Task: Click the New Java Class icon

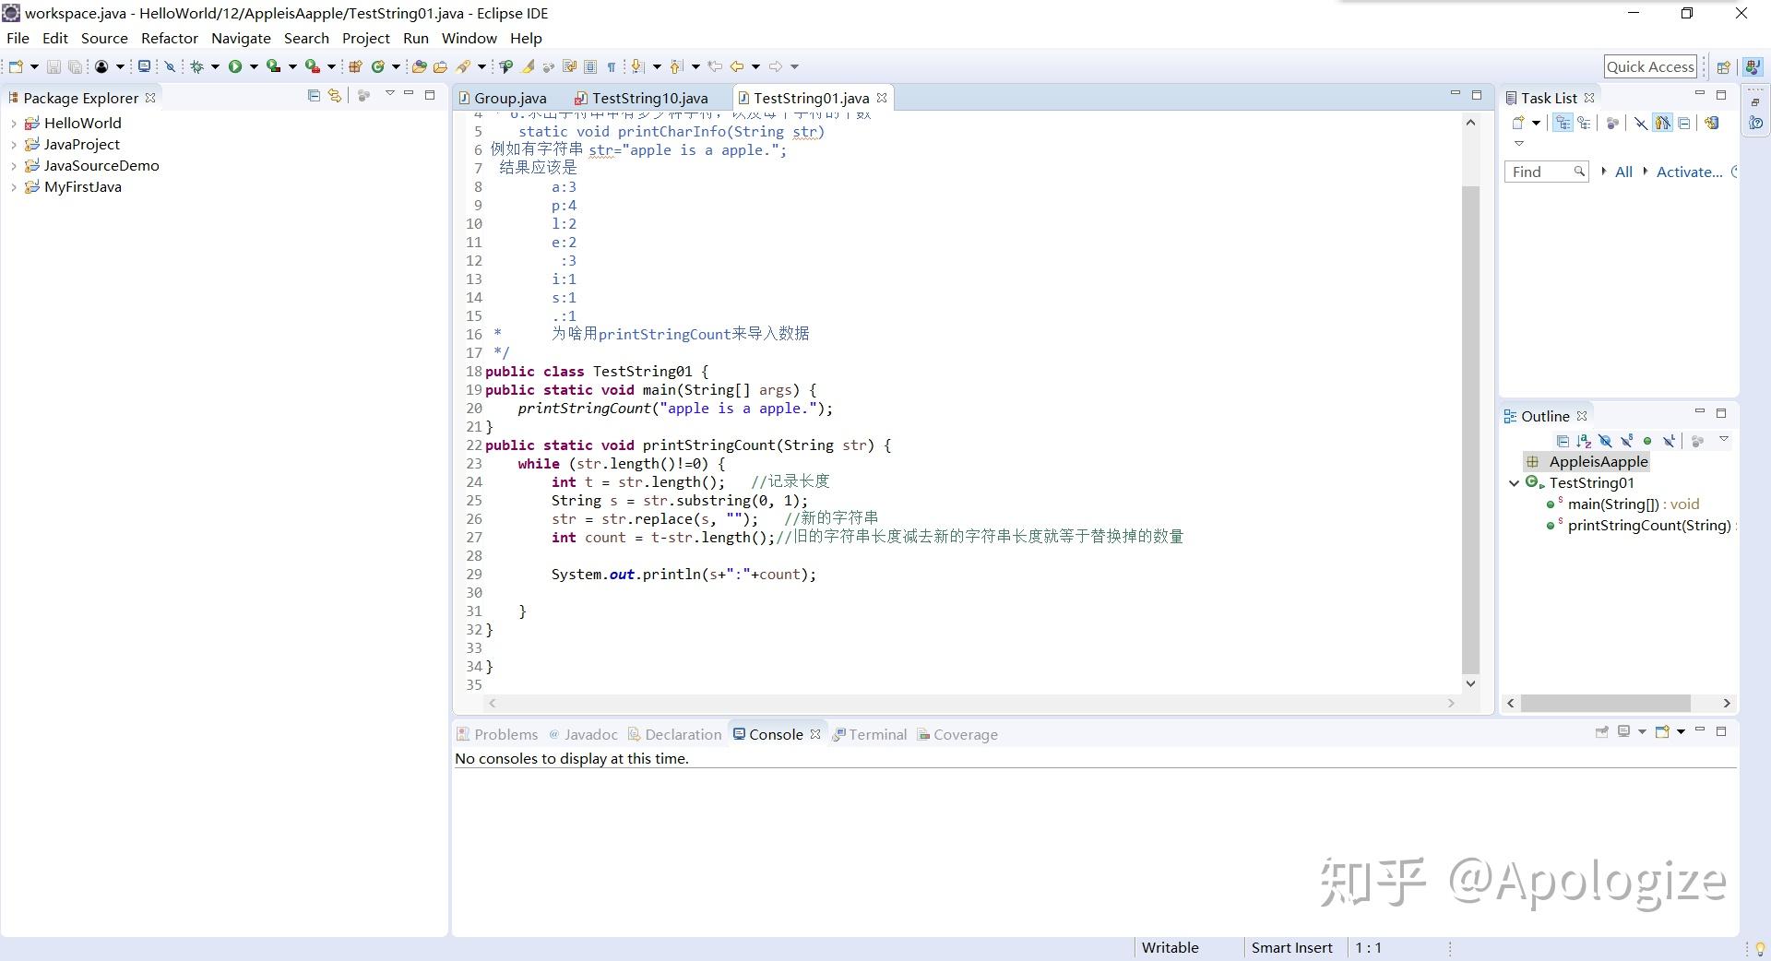Action: 378,66
